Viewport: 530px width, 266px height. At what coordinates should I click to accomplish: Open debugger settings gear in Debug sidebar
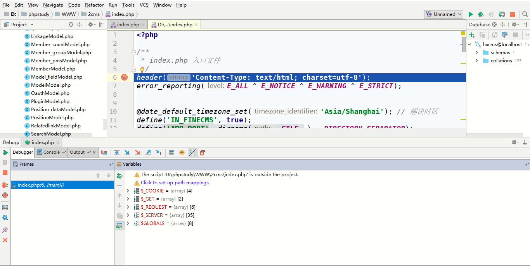tap(5, 218)
